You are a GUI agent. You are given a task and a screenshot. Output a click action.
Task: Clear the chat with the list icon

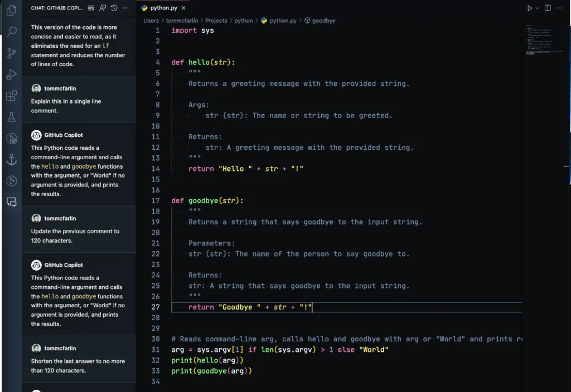[x=91, y=8]
